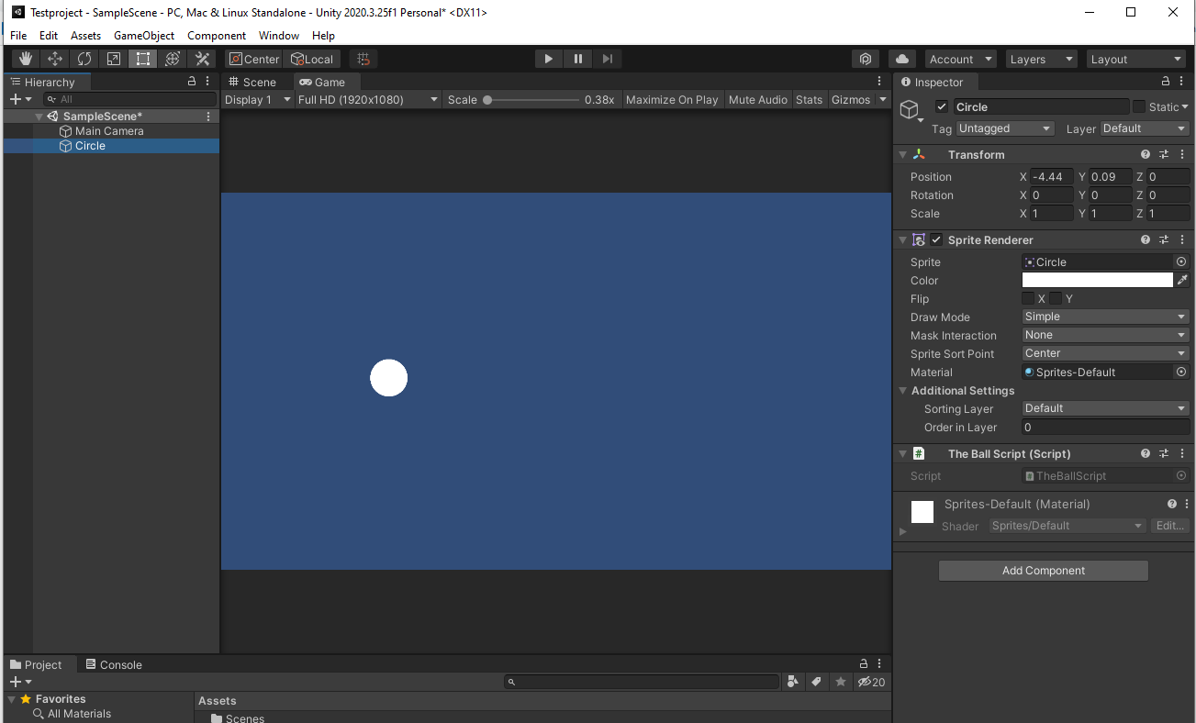Select the Move tool
Viewport: 1196px width, 723px height.
[x=55, y=59]
